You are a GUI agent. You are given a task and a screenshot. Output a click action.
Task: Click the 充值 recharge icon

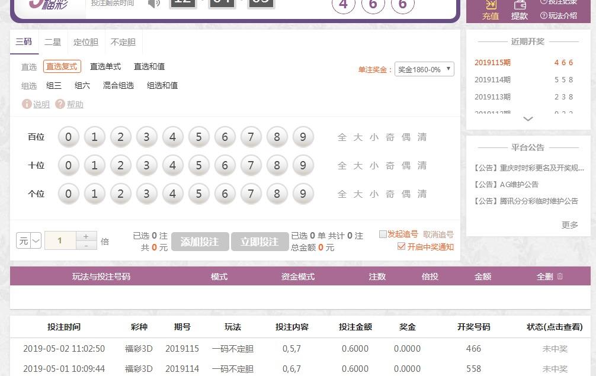(491, 5)
